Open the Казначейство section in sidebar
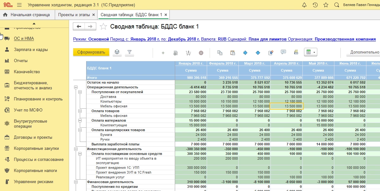The width and height of the screenshot is (380, 191). [x=27, y=72]
